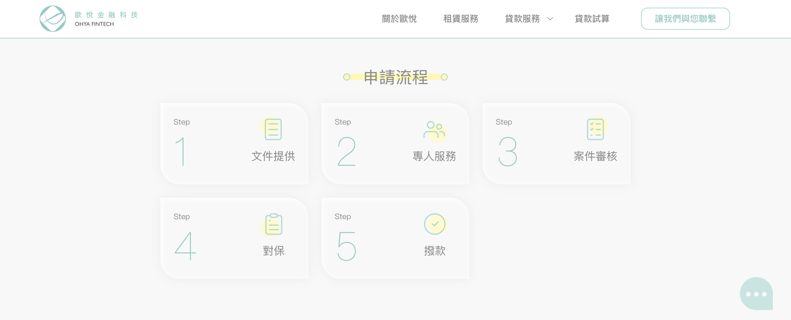
Task: Click the yellow dot left of 申請流程 title
Action: (x=347, y=77)
